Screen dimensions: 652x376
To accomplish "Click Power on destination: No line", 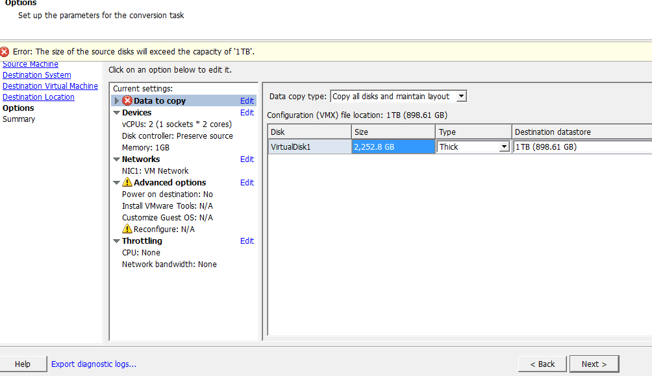I will [167, 194].
